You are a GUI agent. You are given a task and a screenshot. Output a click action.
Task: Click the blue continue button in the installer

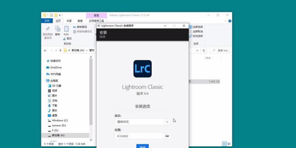pyautogui.click(x=142, y=146)
